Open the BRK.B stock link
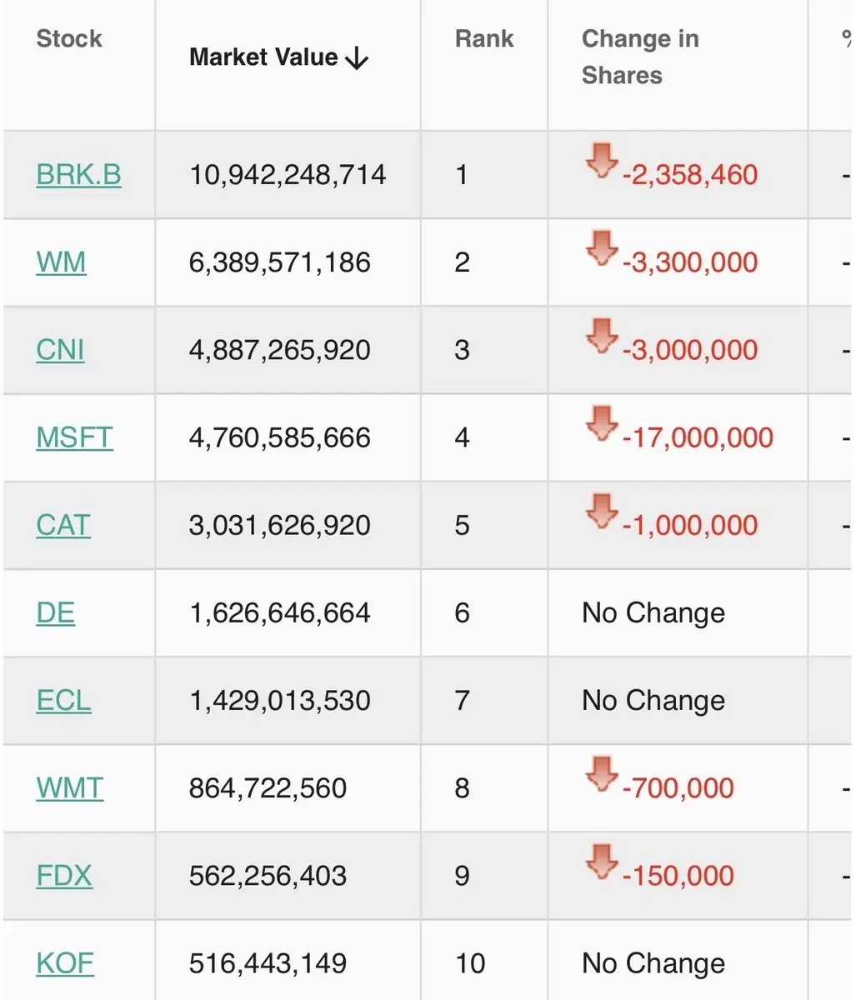This screenshot has width=856, height=1000. point(78,175)
